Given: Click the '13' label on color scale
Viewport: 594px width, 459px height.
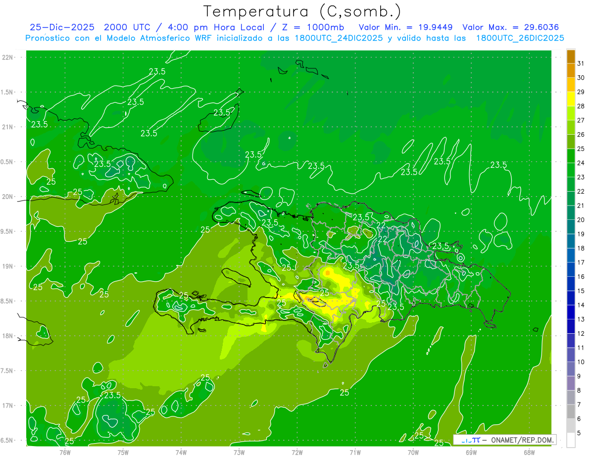Looking at the screenshot, I should click(x=581, y=319).
